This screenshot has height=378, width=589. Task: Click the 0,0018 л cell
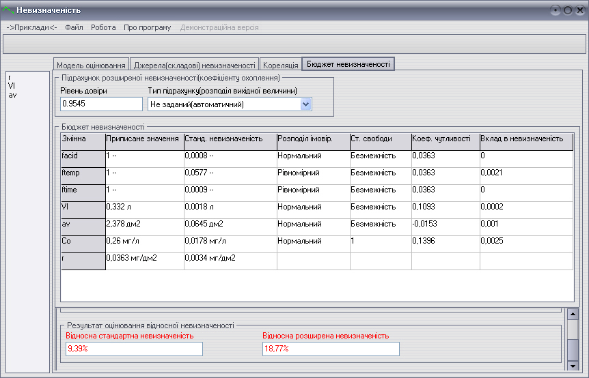[x=230, y=210]
